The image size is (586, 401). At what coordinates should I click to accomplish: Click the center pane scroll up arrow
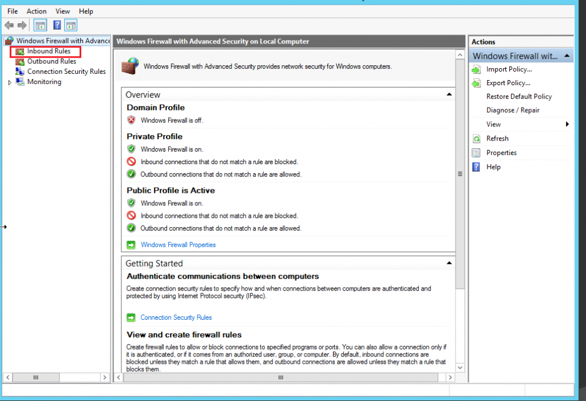click(x=460, y=55)
